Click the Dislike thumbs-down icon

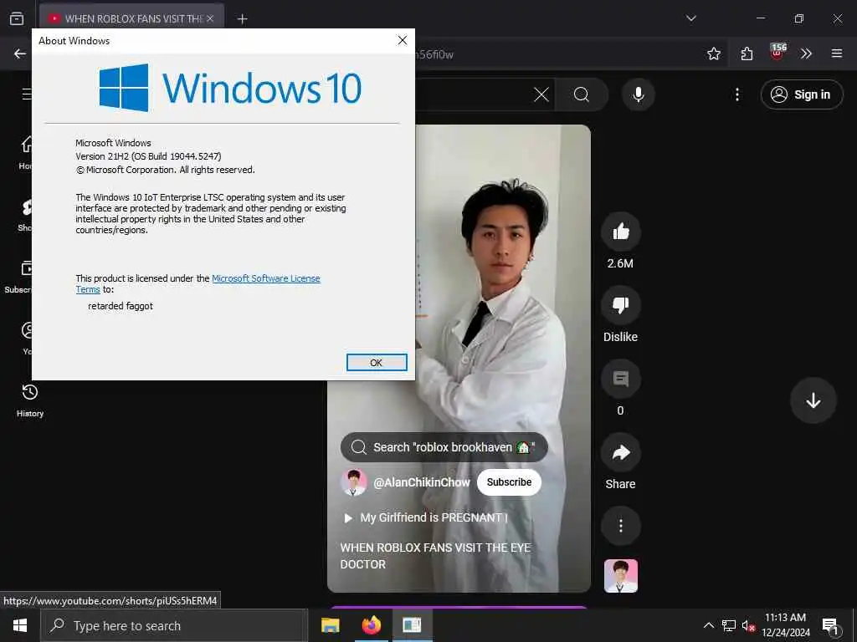click(x=620, y=306)
